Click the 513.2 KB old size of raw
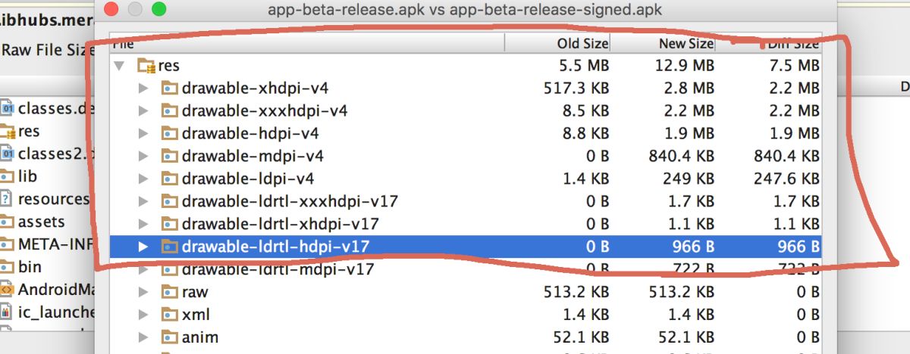Viewport: 910px width, 354px height. [576, 292]
